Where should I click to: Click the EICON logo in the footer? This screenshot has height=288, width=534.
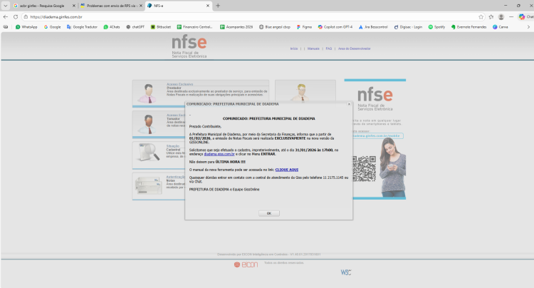point(246,264)
